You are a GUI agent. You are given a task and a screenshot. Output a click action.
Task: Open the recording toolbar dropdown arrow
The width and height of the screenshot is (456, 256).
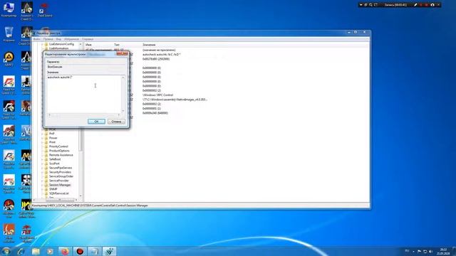coord(361,5)
